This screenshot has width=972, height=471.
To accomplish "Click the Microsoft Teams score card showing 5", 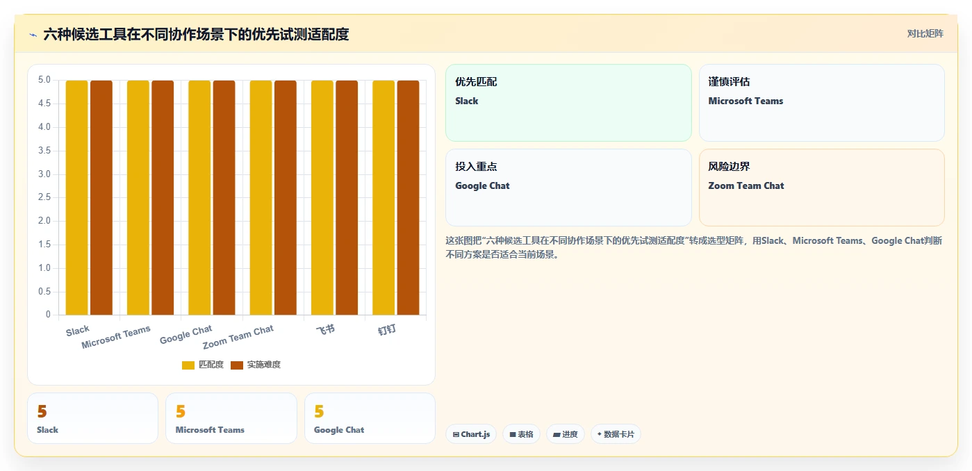I will pyautogui.click(x=231, y=418).
